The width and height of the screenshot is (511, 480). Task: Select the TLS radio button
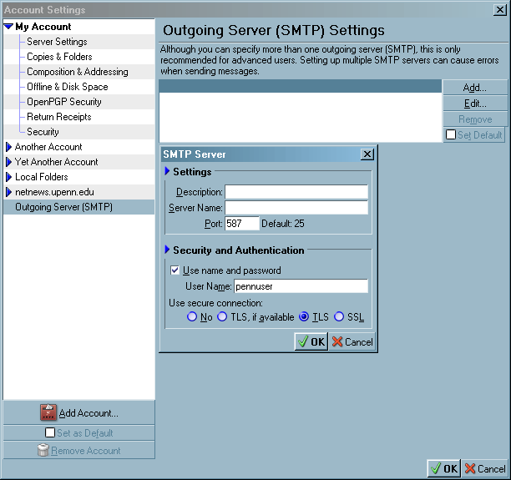(304, 317)
